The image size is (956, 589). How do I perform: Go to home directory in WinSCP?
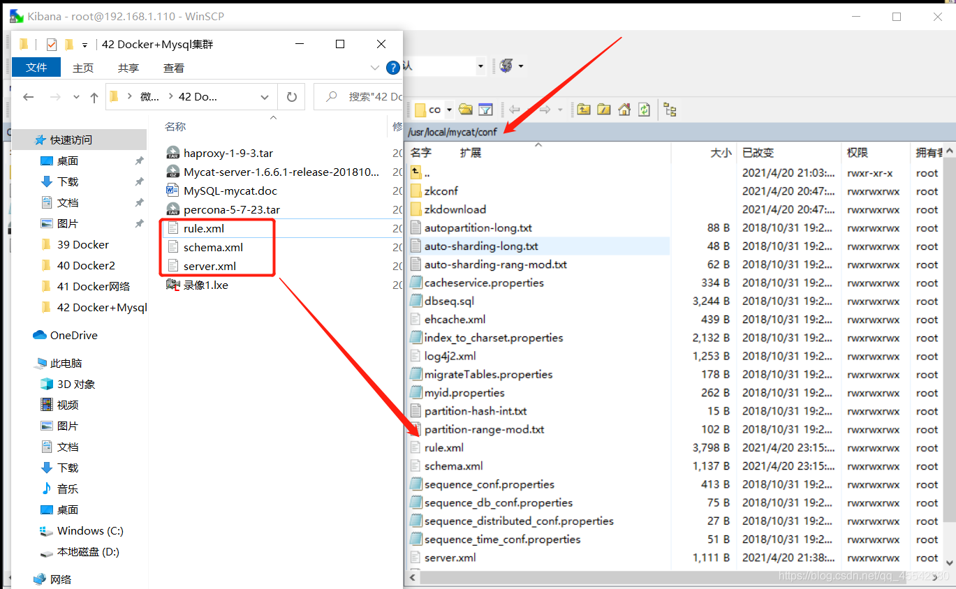pos(624,110)
